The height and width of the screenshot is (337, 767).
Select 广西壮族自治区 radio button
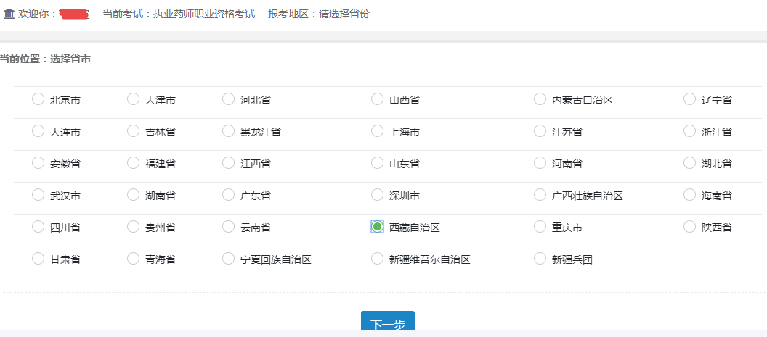(540, 195)
